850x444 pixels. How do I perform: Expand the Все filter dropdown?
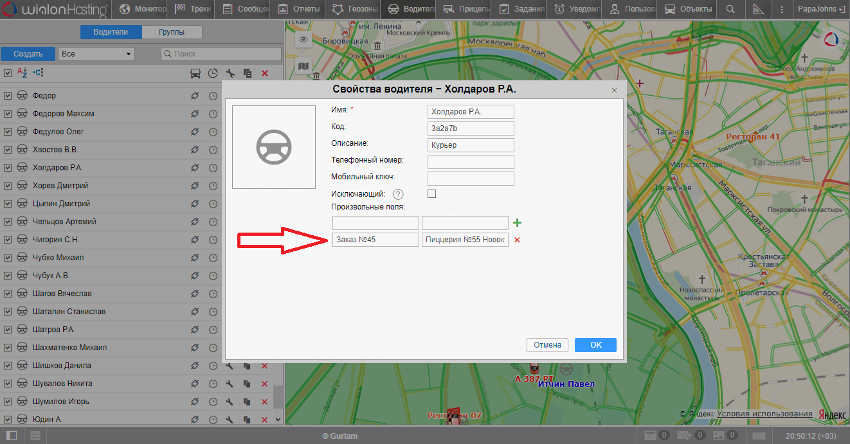point(96,54)
